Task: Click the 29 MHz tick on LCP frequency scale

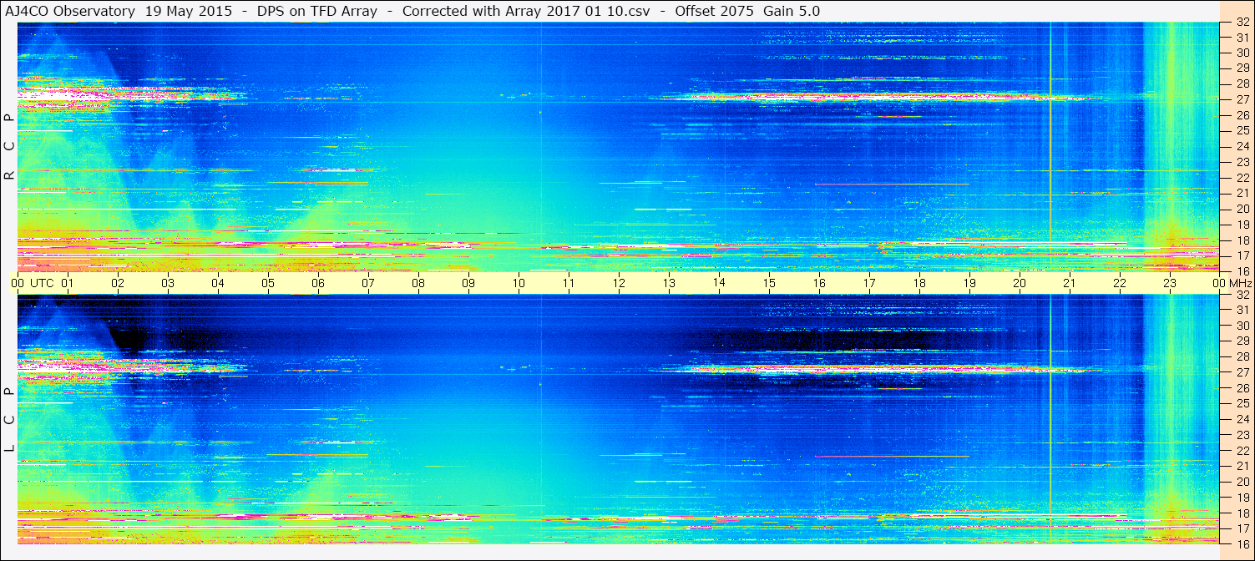Action: (1242, 341)
